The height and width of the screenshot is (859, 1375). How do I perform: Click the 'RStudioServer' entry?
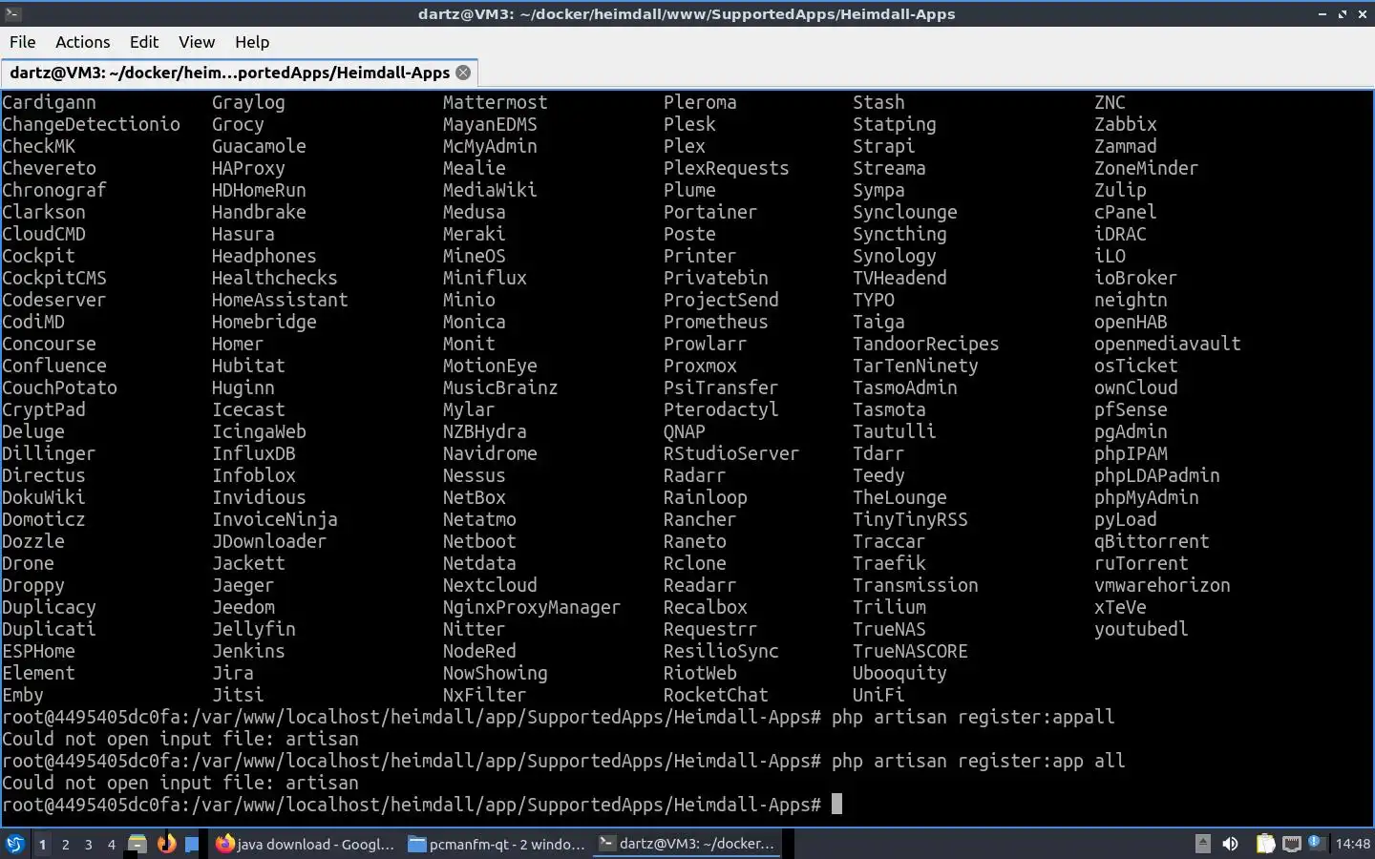tap(731, 453)
